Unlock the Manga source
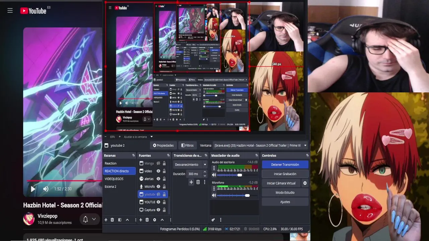This screenshot has height=241, width=429. point(164,163)
